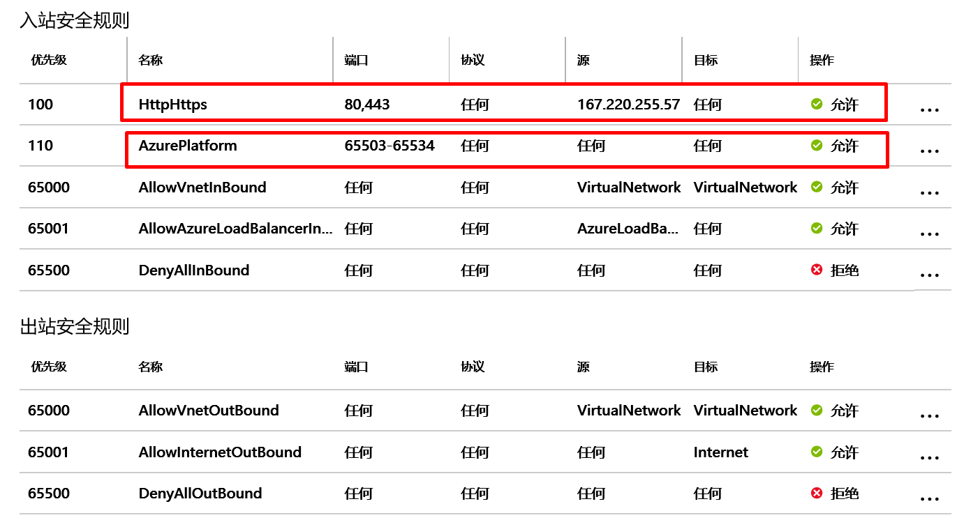
Task: Sort inbound rules by 优先级 column header
Action: (49, 60)
